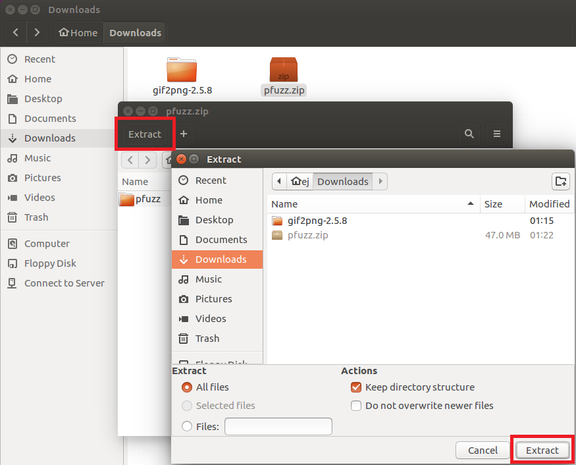
Task: Open the archive manager hamburger menu
Action: pos(497,134)
